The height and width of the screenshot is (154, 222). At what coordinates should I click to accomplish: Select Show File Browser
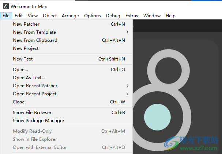(x=32, y=113)
